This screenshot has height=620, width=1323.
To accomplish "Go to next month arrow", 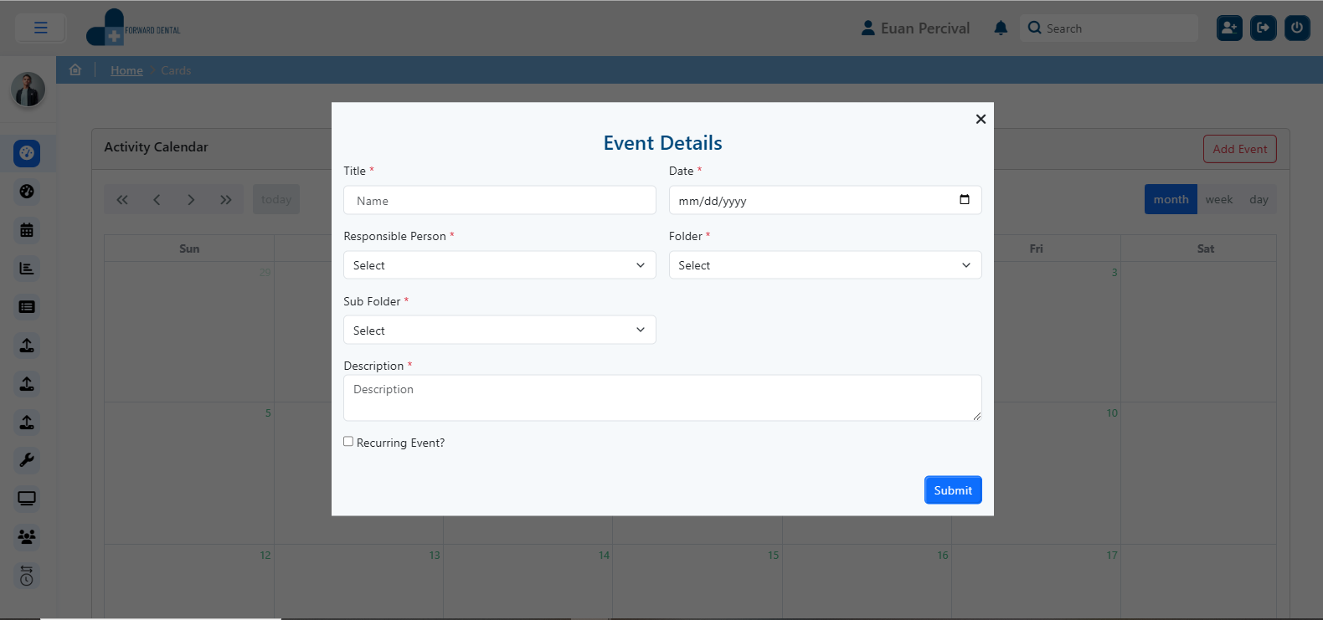I will point(191,199).
